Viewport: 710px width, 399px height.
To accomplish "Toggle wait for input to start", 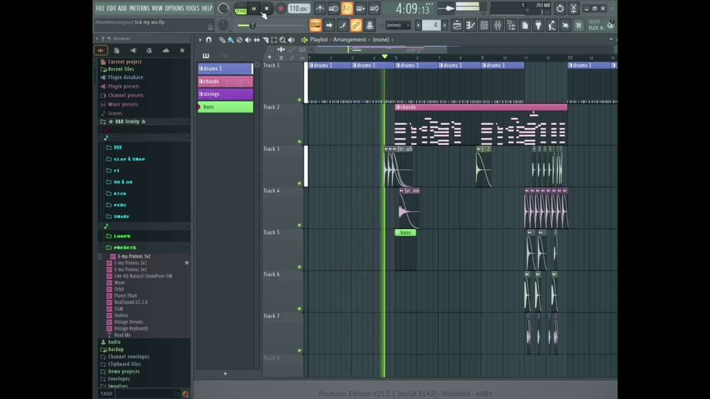I will point(333,8).
